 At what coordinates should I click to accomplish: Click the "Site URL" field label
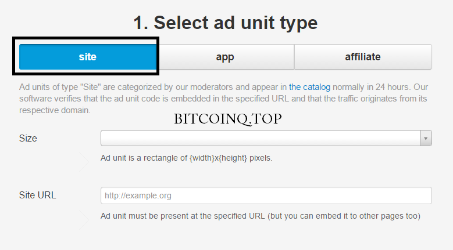pos(38,195)
